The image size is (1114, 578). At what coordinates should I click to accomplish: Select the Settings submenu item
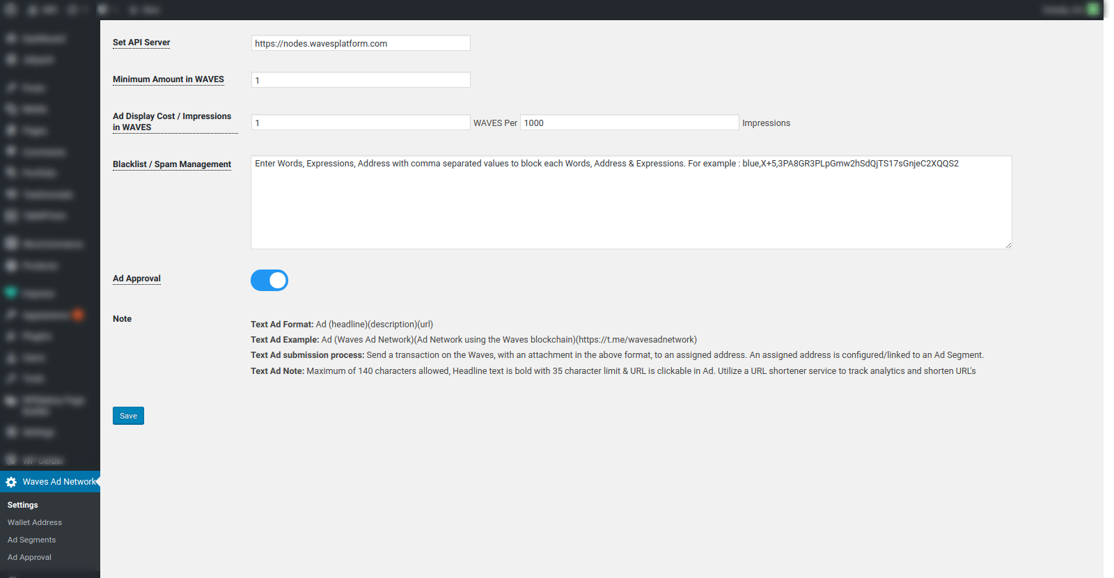pyautogui.click(x=23, y=505)
